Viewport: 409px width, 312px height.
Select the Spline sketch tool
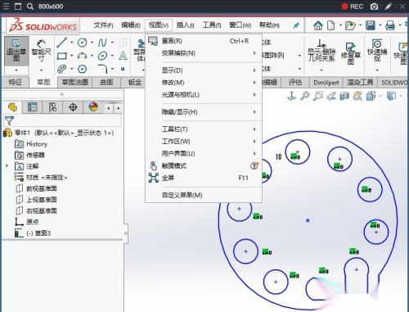coord(102,43)
